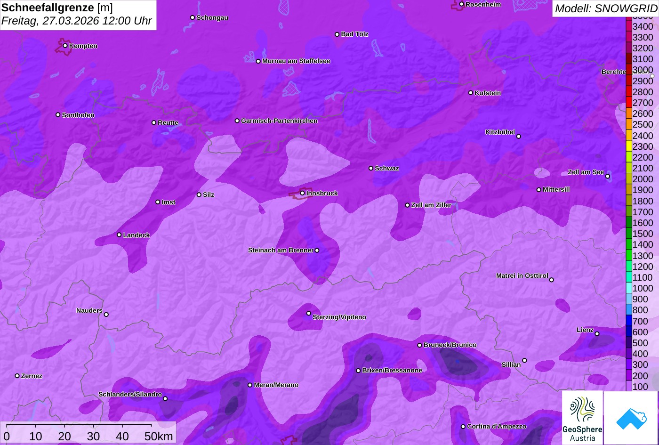Select the Reutte marker dot
Image resolution: width=659 pixels, height=445 pixels.
coord(153,122)
